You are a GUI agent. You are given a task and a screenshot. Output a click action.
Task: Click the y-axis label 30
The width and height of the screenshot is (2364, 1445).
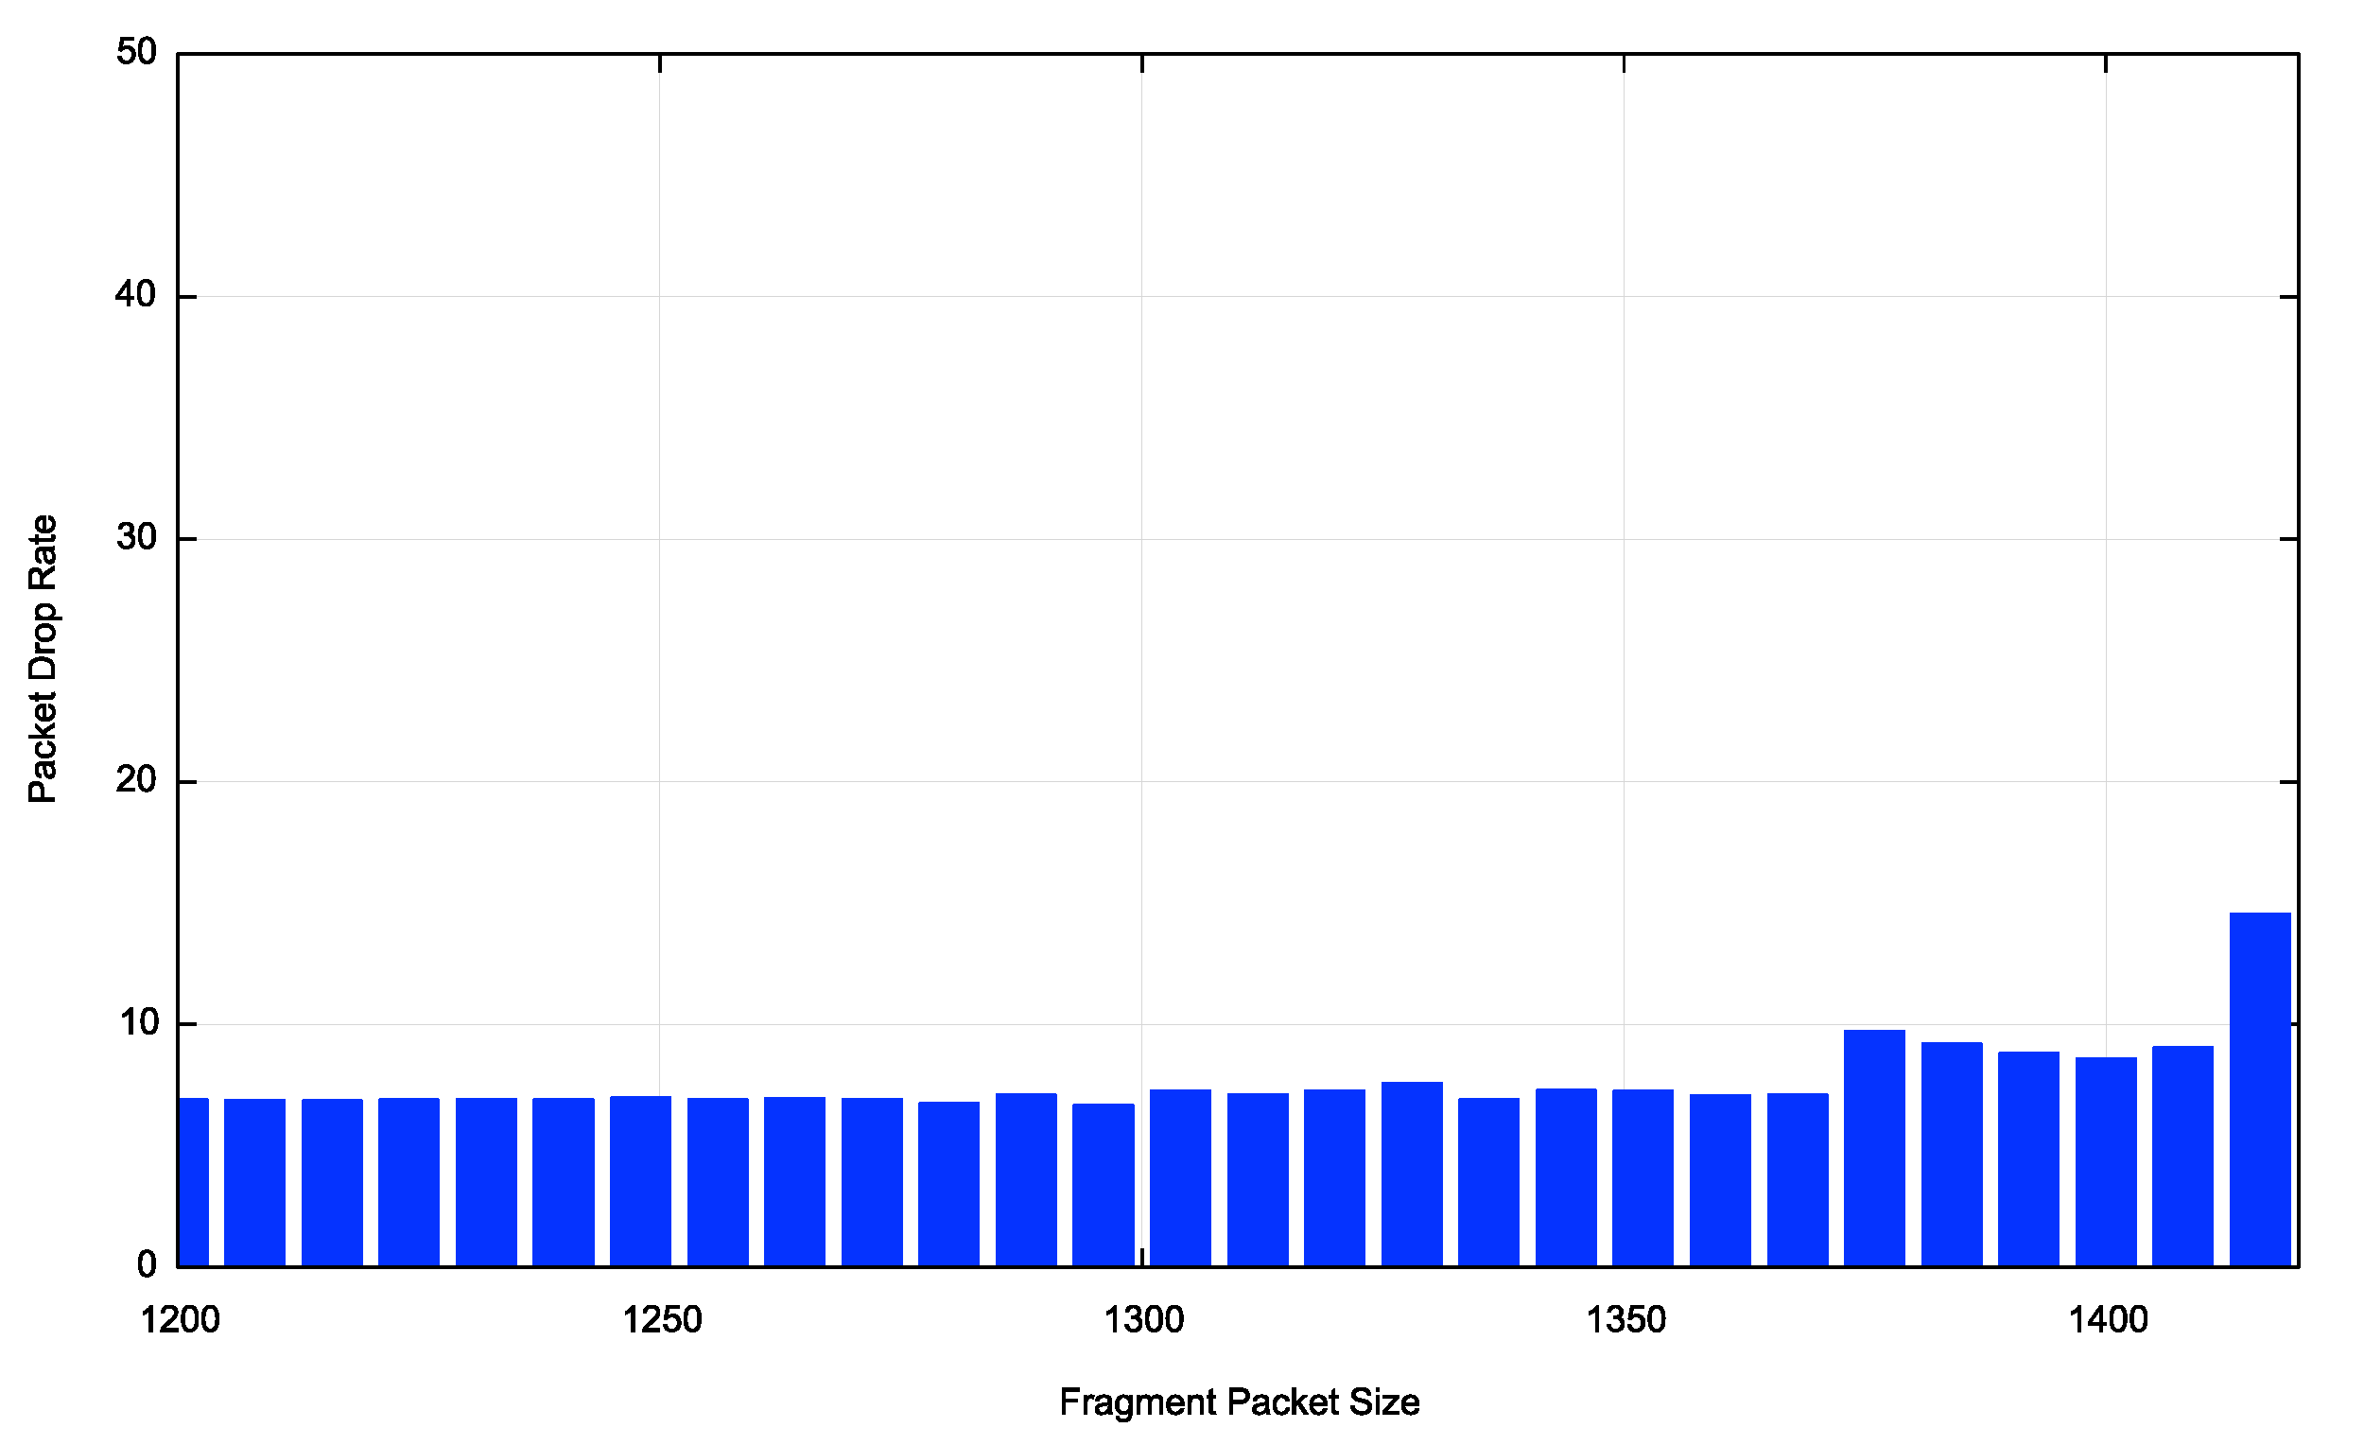(136, 537)
